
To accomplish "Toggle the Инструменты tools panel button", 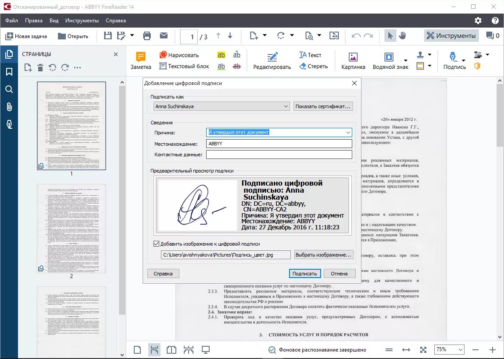I will point(451,35).
